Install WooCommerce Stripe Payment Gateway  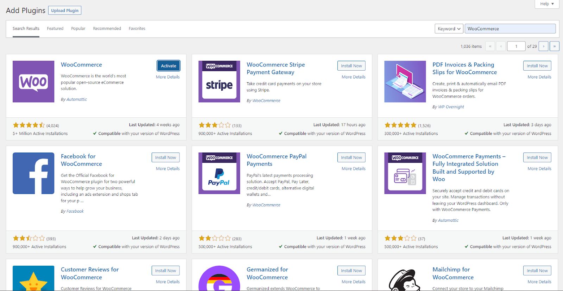351,66
